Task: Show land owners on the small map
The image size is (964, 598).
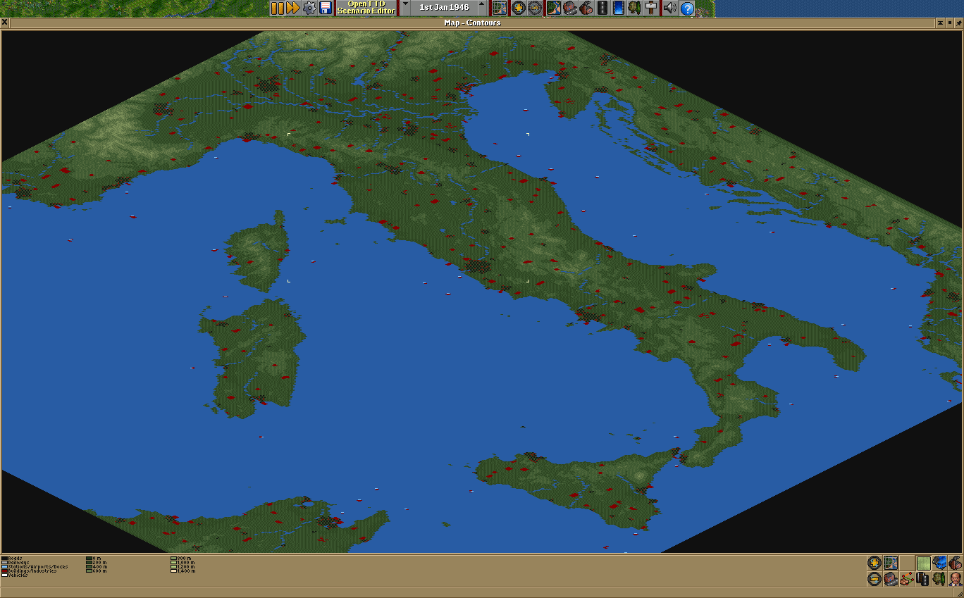Action: click(956, 579)
